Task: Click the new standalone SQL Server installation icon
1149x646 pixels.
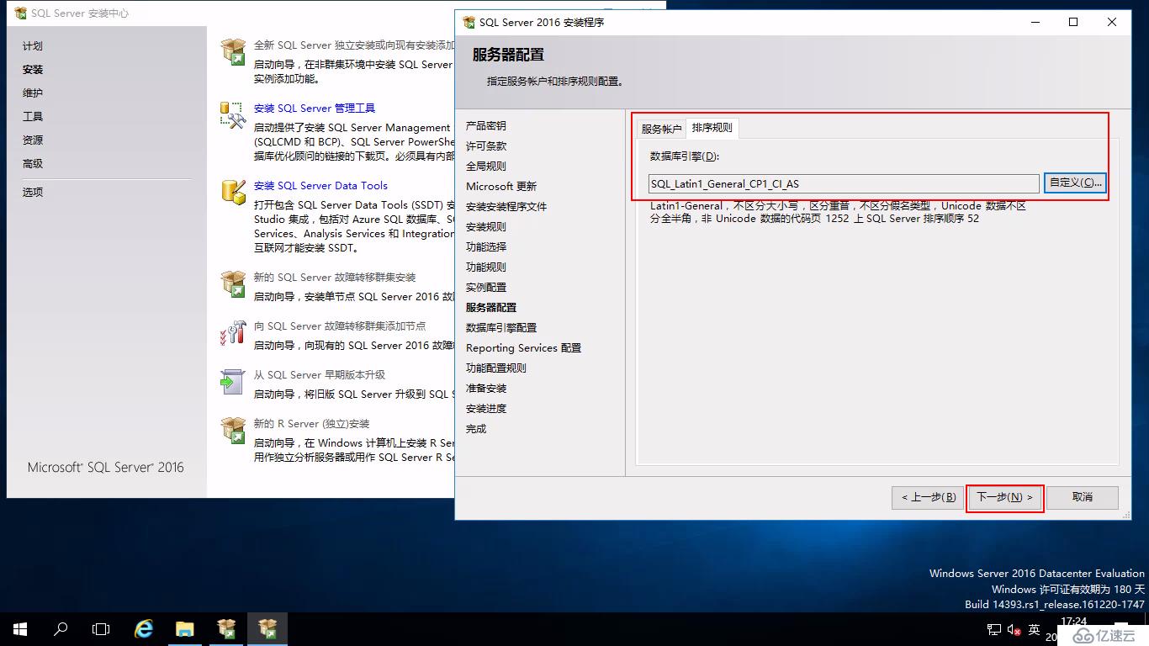Action: tap(233, 51)
